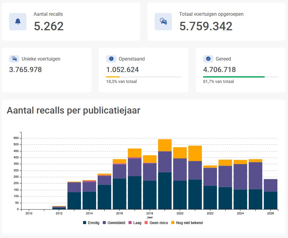
Task: Click the green Gereed progress bar
Action: click(234, 77)
